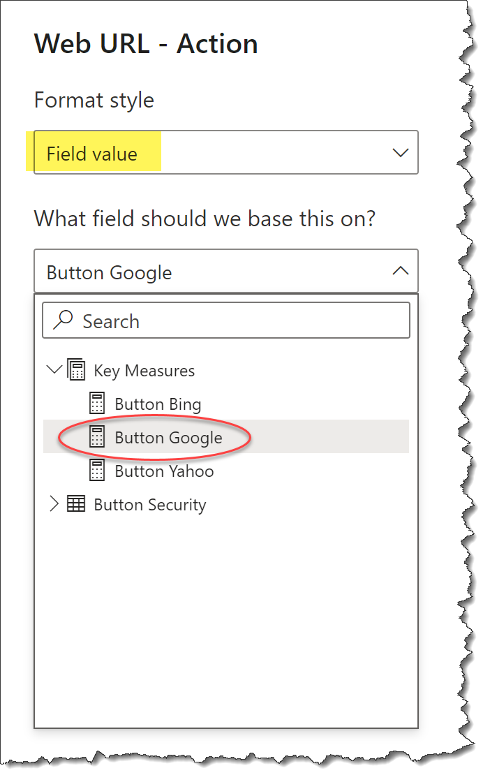Focus the Search field input
The image size is (490, 782).
click(226, 320)
